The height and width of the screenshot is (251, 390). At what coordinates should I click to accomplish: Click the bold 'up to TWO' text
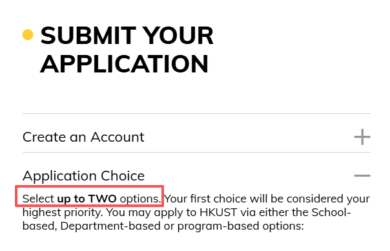87,199
